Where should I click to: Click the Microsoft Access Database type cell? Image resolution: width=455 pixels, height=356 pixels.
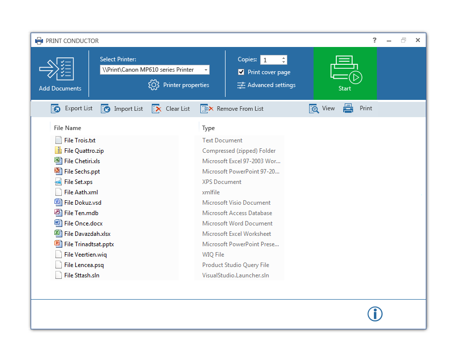coord(237,213)
